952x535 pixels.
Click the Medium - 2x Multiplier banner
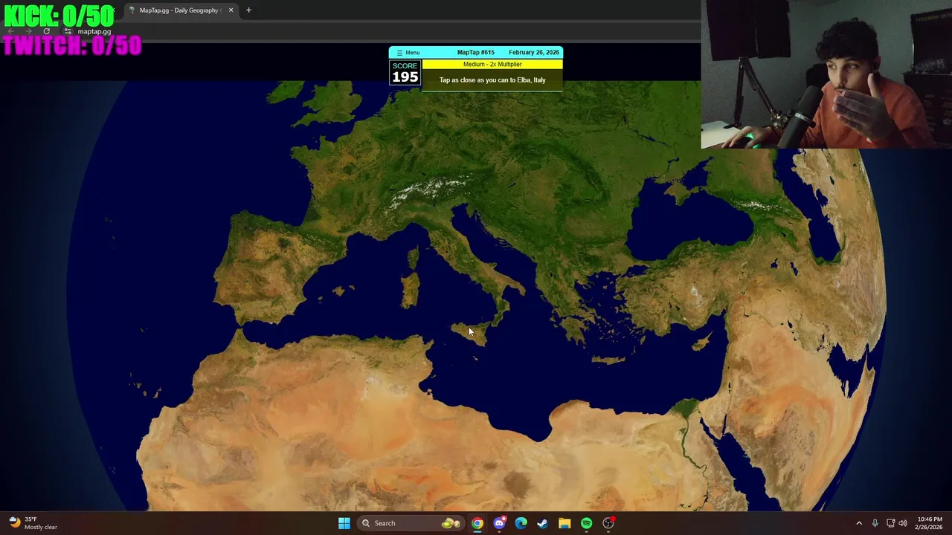pyautogui.click(x=492, y=65)
